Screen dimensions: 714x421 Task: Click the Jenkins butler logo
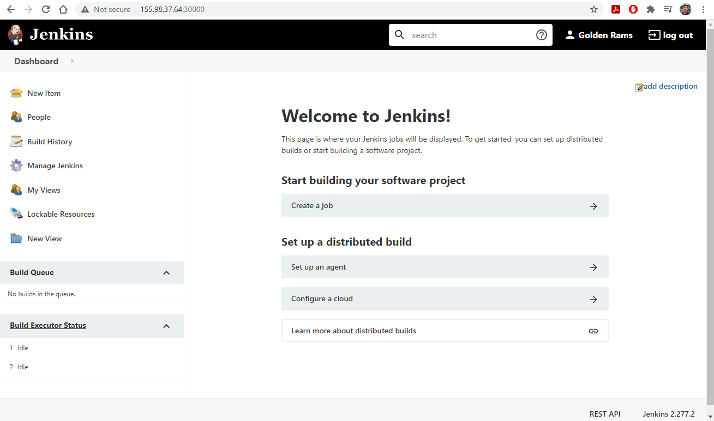(x=15, y=35)
